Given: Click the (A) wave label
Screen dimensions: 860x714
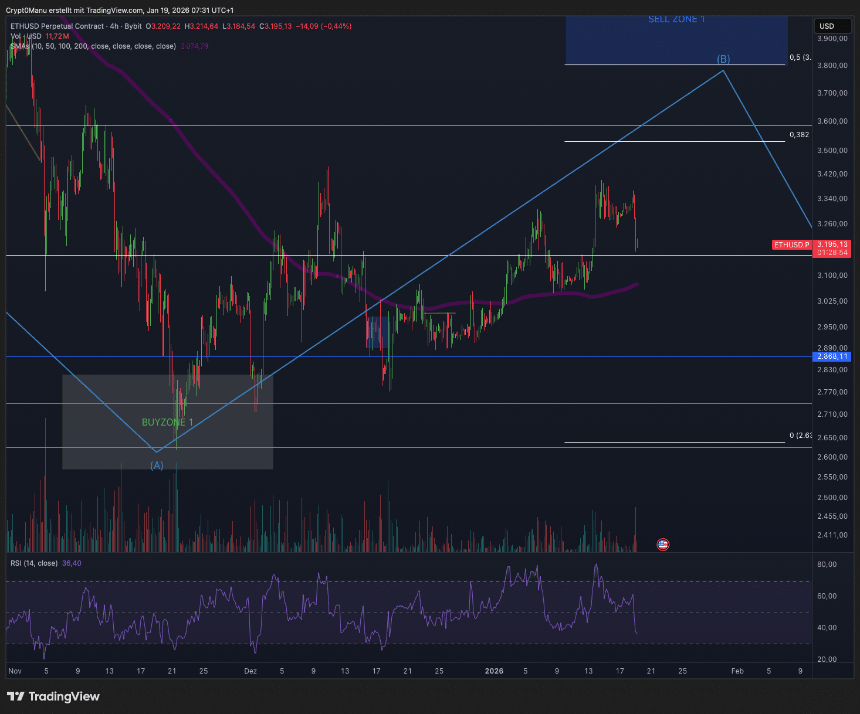Looking at the screenshot, I should tap(157, 465).
